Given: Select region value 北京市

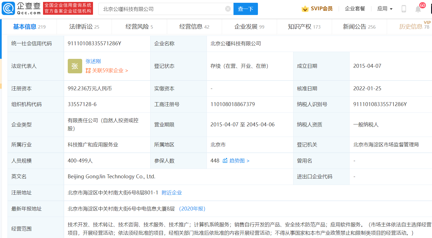Looking at the screenshot, I should pyautogui.click(x=218, y=144).
